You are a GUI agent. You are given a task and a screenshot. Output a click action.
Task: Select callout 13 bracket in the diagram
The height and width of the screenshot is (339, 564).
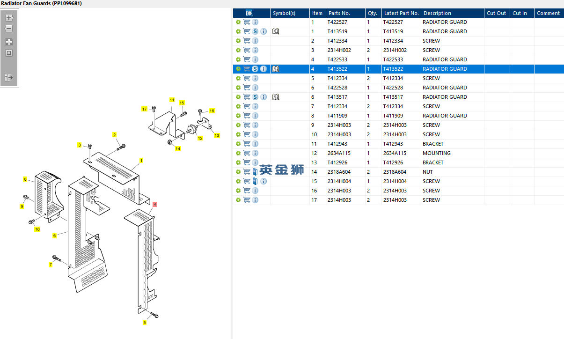(217, 135)
